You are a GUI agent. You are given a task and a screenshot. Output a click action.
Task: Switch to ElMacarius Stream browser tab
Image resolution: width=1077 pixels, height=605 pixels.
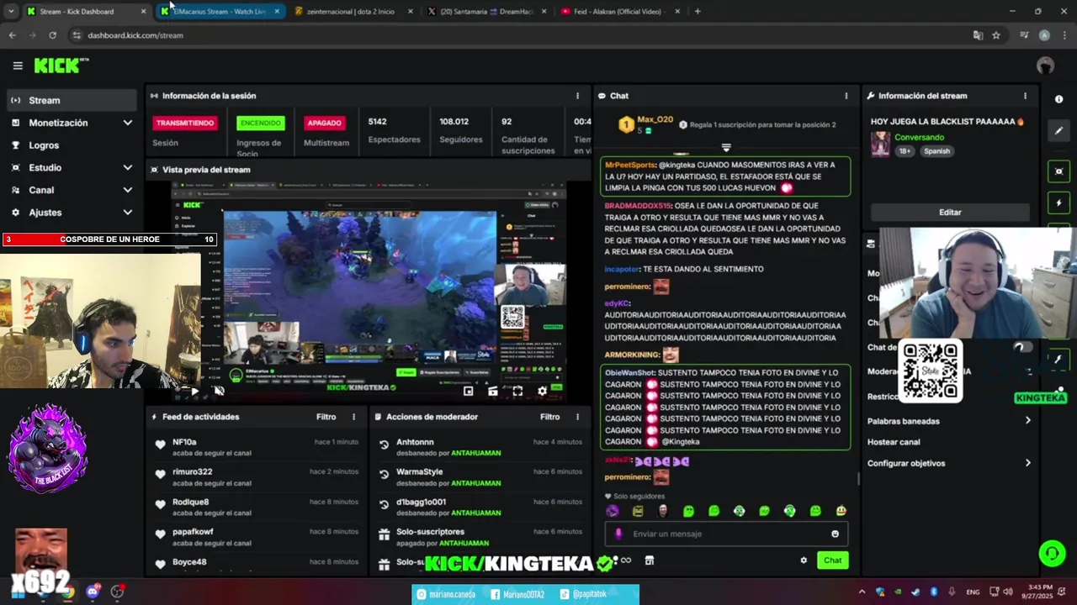tap(220, 11)
